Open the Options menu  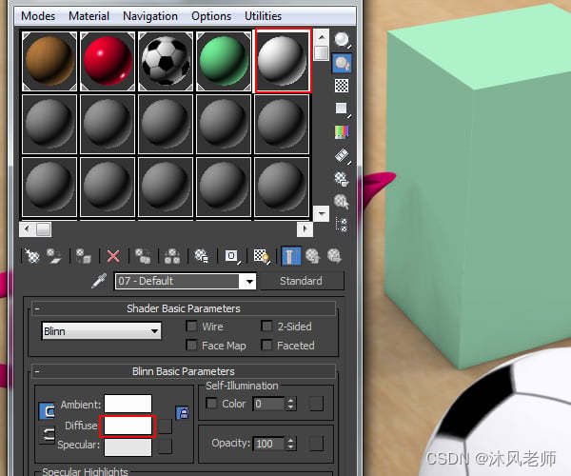click(x=211, y=16)
